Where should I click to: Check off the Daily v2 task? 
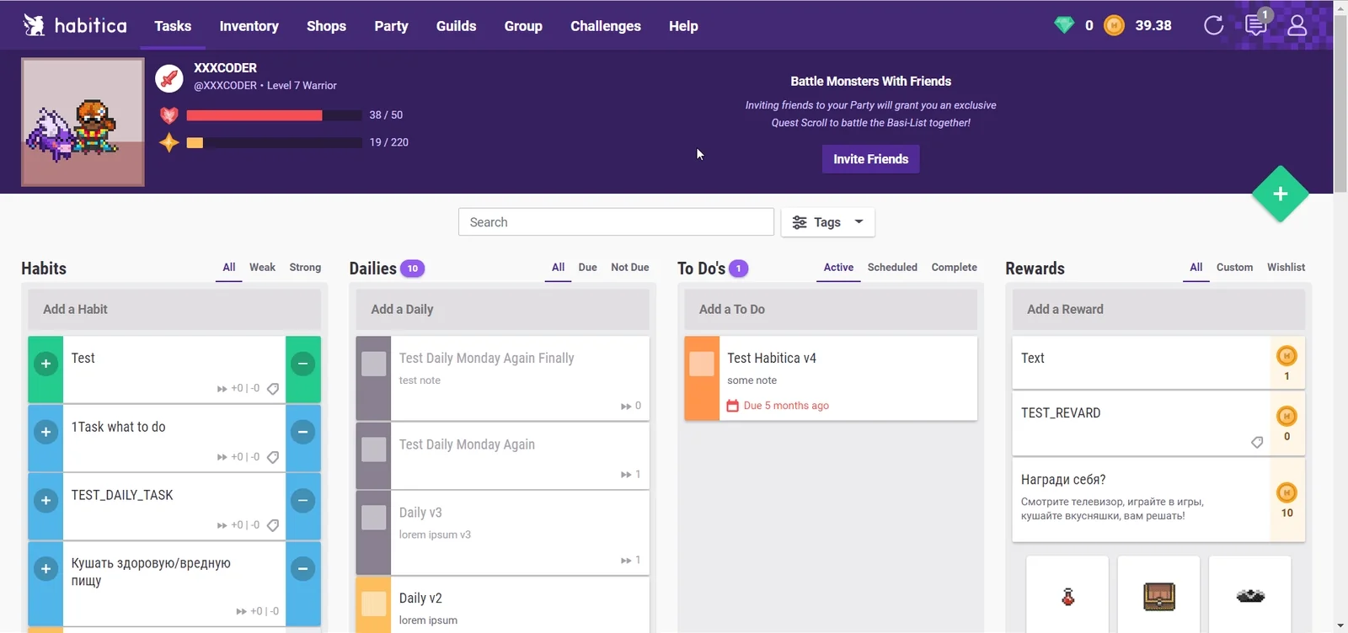(373, 604)
